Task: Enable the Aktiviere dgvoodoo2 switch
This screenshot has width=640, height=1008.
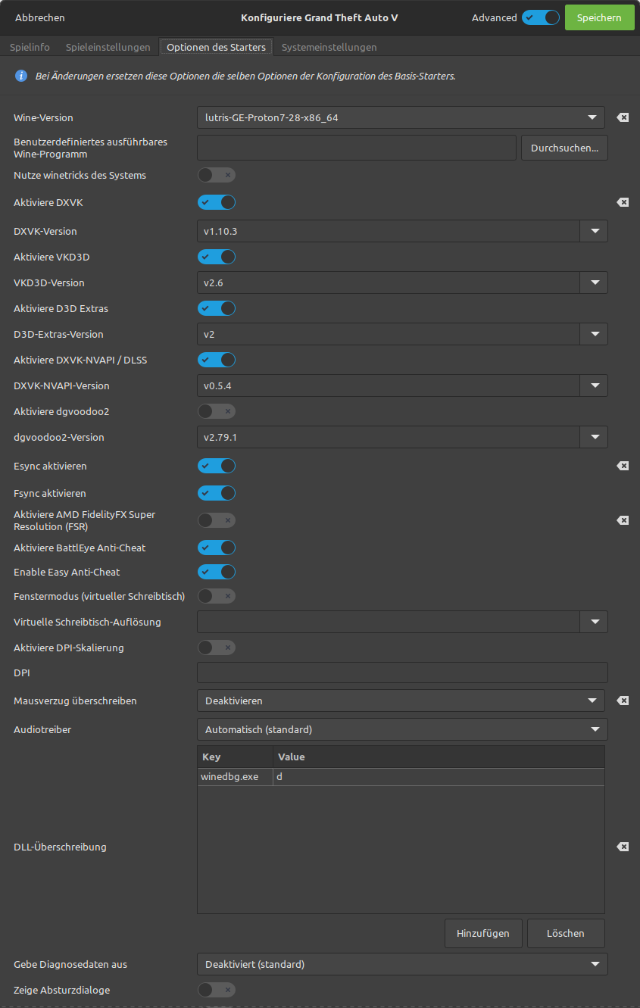Action: (217, 411)
